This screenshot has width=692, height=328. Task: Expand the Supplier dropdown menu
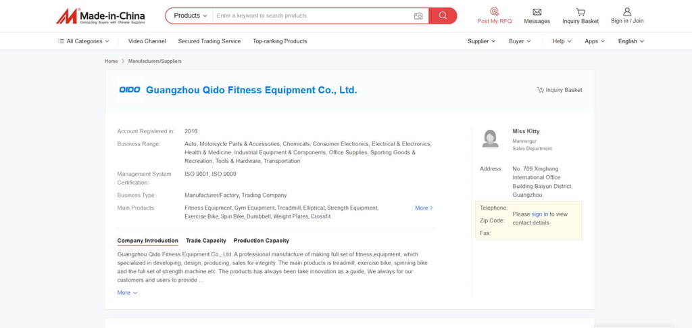click(481, 41)
